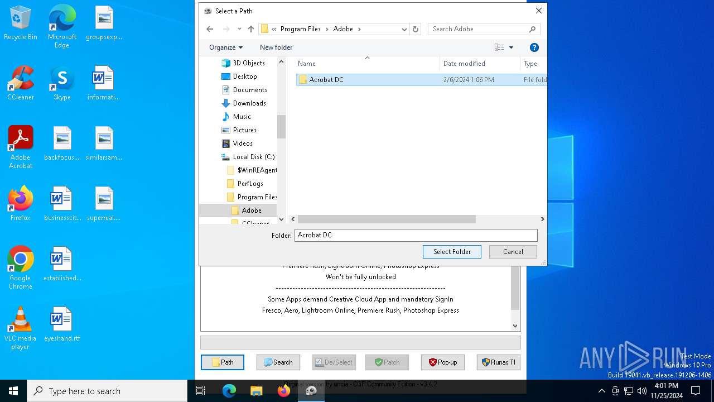Click the Windows Start button
The width and height of the screenshot is (714, 402).
coord(13,391)
